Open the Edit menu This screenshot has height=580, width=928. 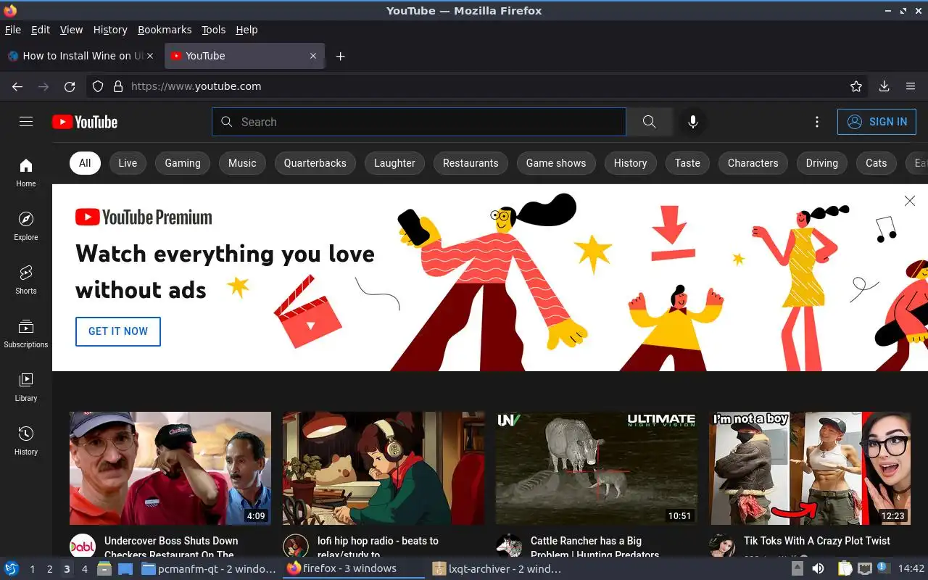pos(41,30)
